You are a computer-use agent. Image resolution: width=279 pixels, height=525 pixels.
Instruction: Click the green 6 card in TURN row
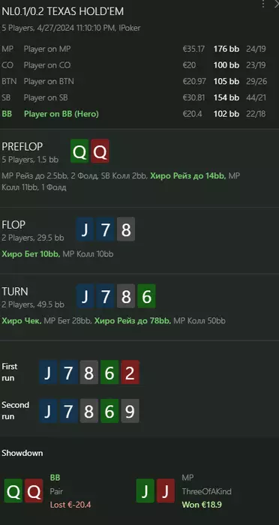pyautogui.click(x=146, y=296)
